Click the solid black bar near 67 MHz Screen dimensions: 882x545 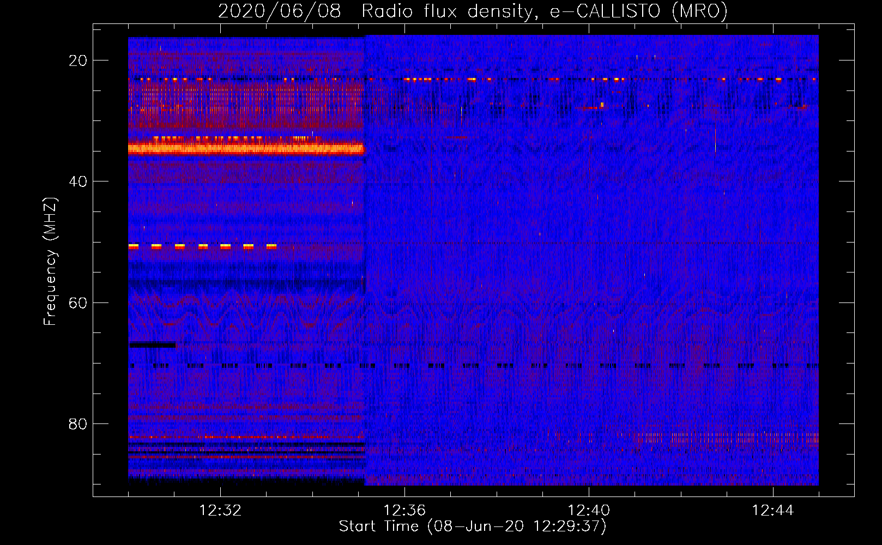click(152, 344)
